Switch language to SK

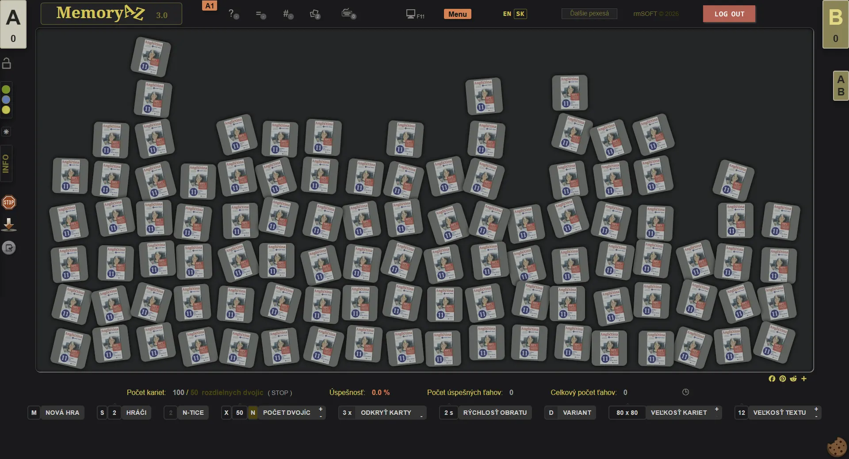pyautogui.click(x=520, y=14)
